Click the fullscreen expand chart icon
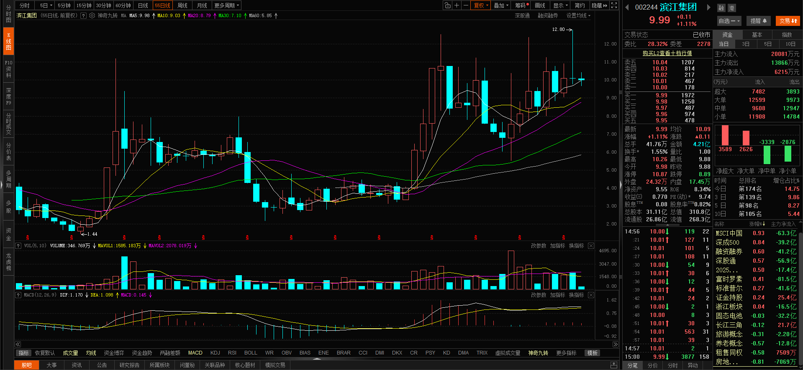Viewport: 803px width, 370px height. tap(614, 5)
